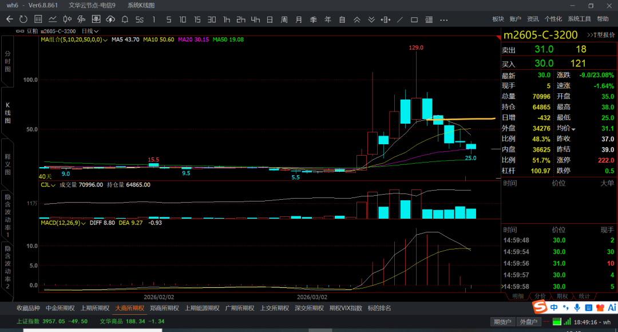The height and width of the screenshot is (332, 618).
Task: Select the rectangle drawing tool icon
Action: pyautogui.click(x=415, y=19)
